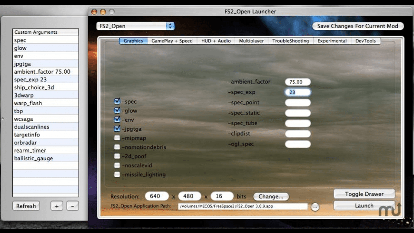Minimize the FS2_Open Launcher window

point(103,11)
